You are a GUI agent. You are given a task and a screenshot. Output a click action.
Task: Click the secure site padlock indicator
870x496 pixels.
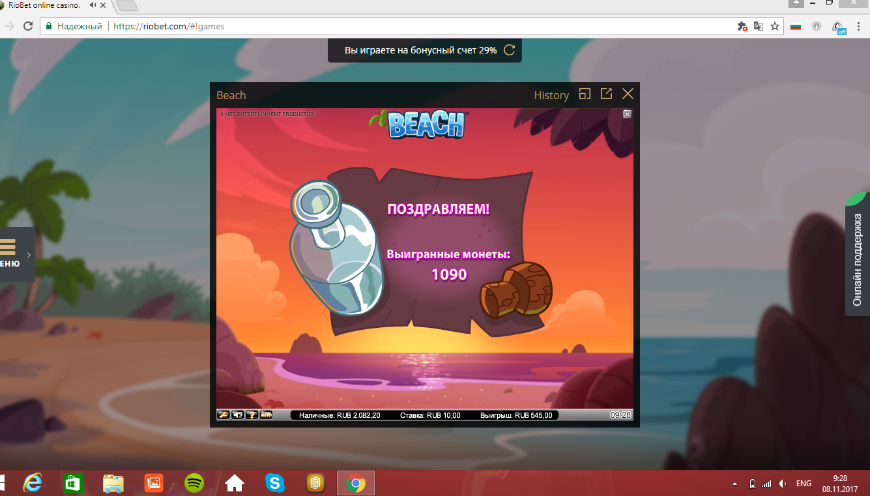(48, 27)
